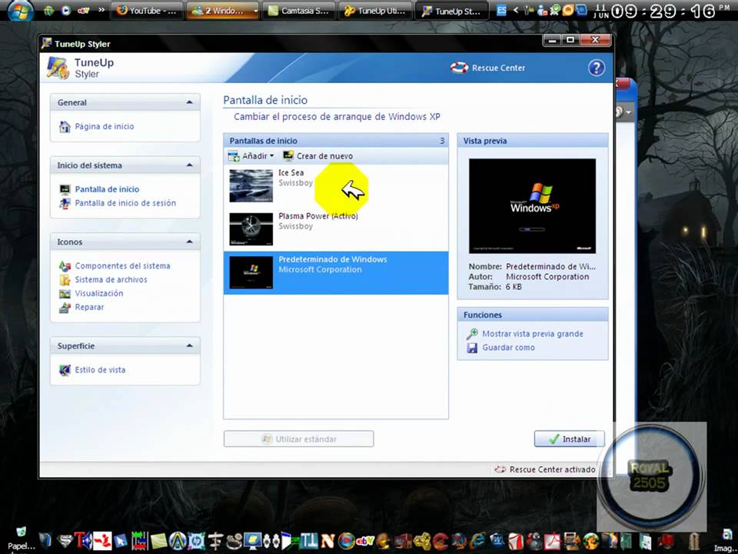Click the orange N icon in the dock

click(327, 540)
